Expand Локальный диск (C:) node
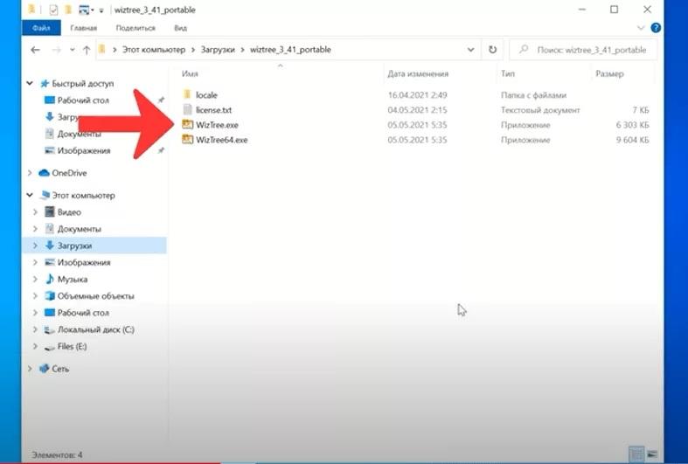This screenshot has width=688, height=464. click(x=36, y=329)
